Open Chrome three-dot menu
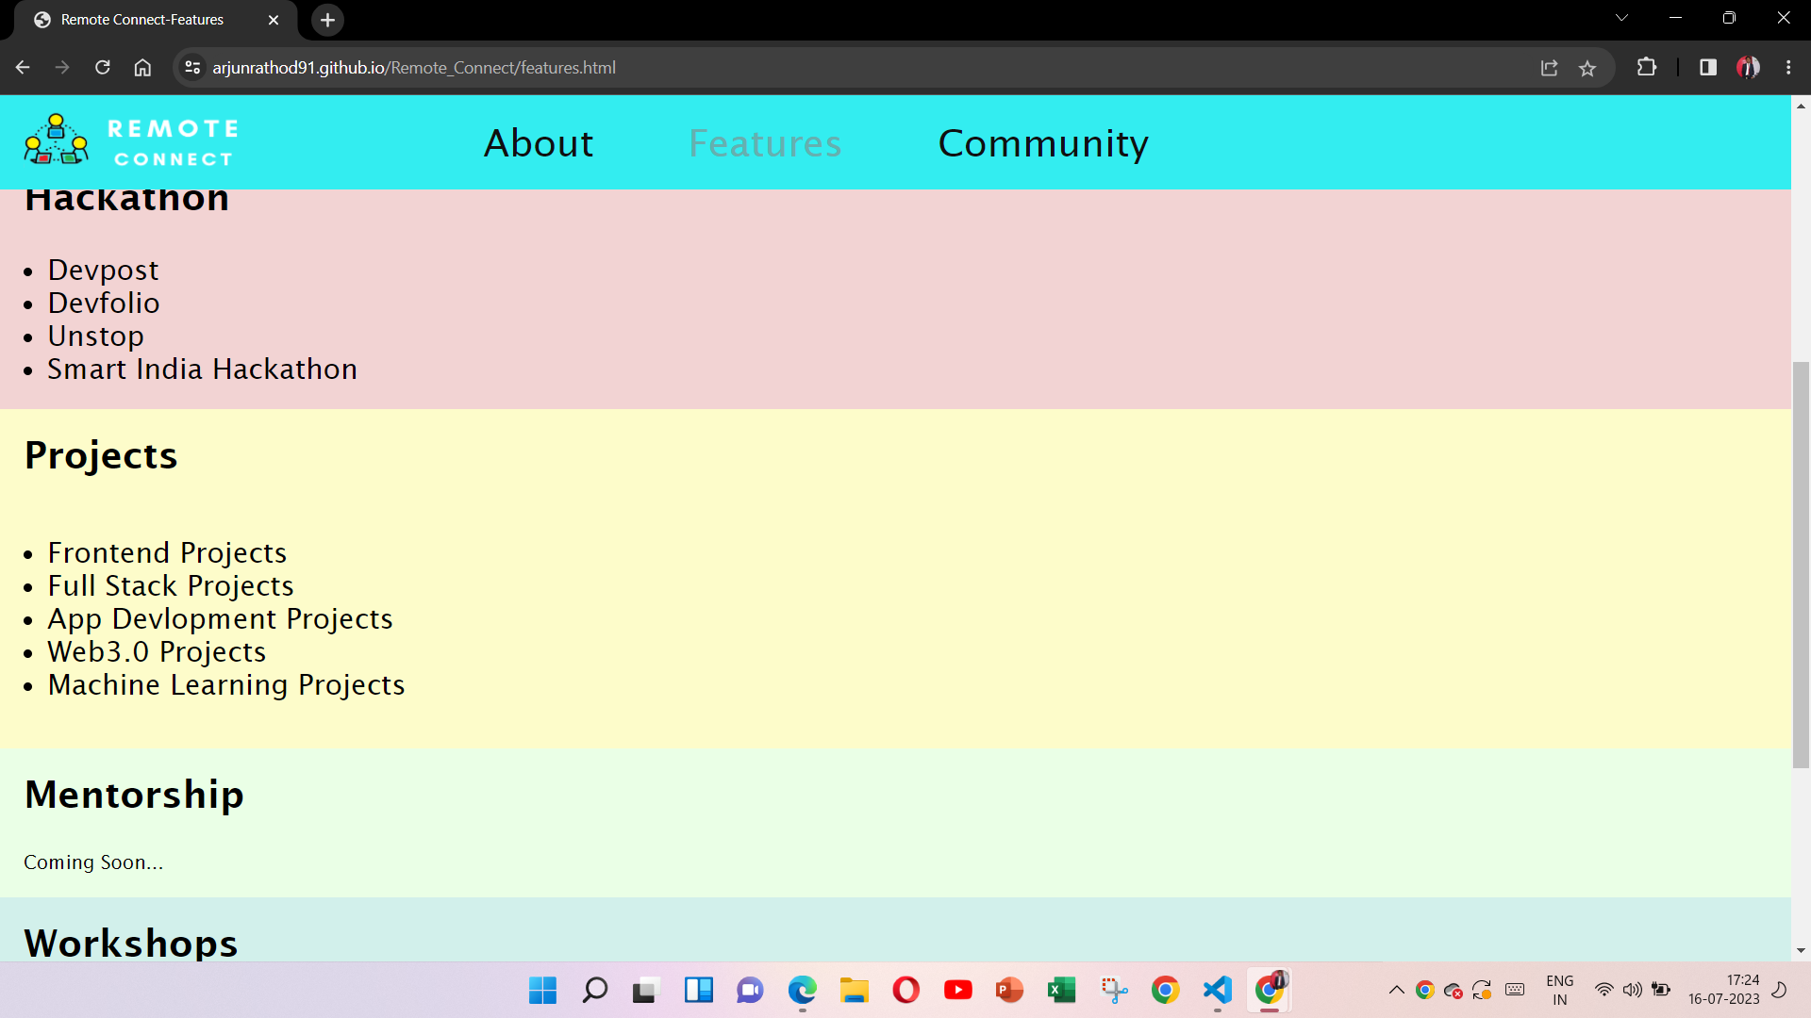The width and height of the screenshot is (1811, 1018). 1788,68
